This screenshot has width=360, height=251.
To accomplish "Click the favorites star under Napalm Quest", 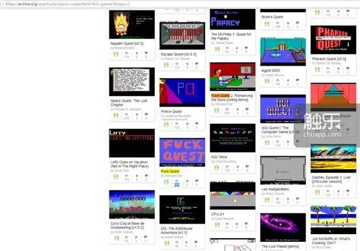I will point(137,53).
